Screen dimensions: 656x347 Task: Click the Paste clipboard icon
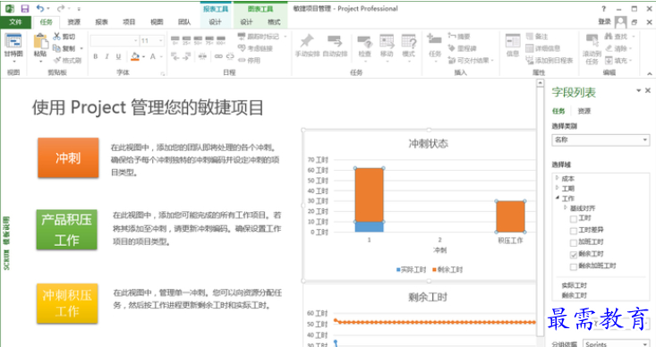point(40,42)
